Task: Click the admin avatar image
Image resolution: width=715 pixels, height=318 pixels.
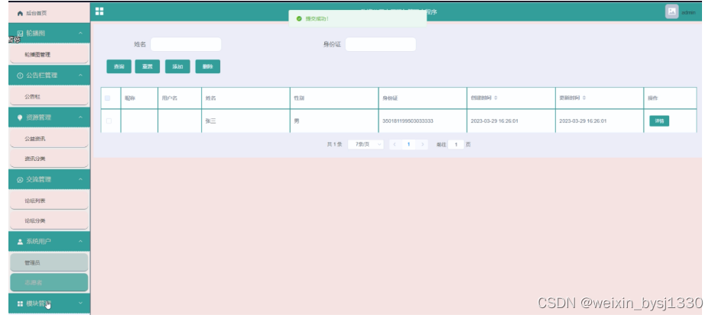Action: tap(671, 11)
